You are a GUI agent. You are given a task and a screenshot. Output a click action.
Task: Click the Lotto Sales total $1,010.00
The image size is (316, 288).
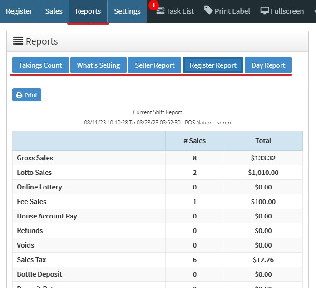(x=263, y=173)
